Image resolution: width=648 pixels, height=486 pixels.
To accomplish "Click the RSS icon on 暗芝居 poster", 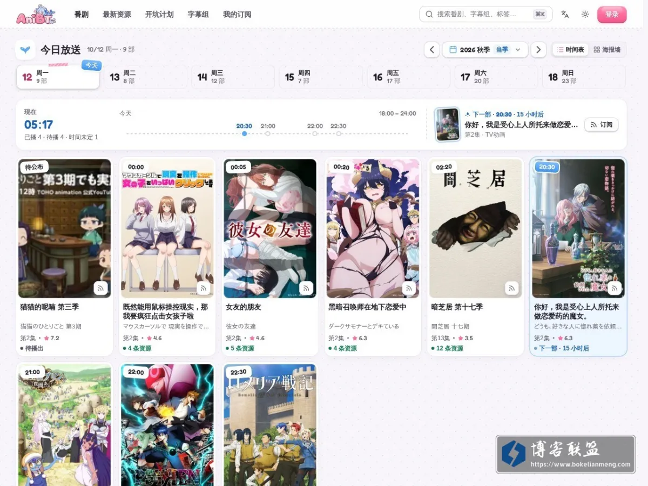I will [511, 288].
